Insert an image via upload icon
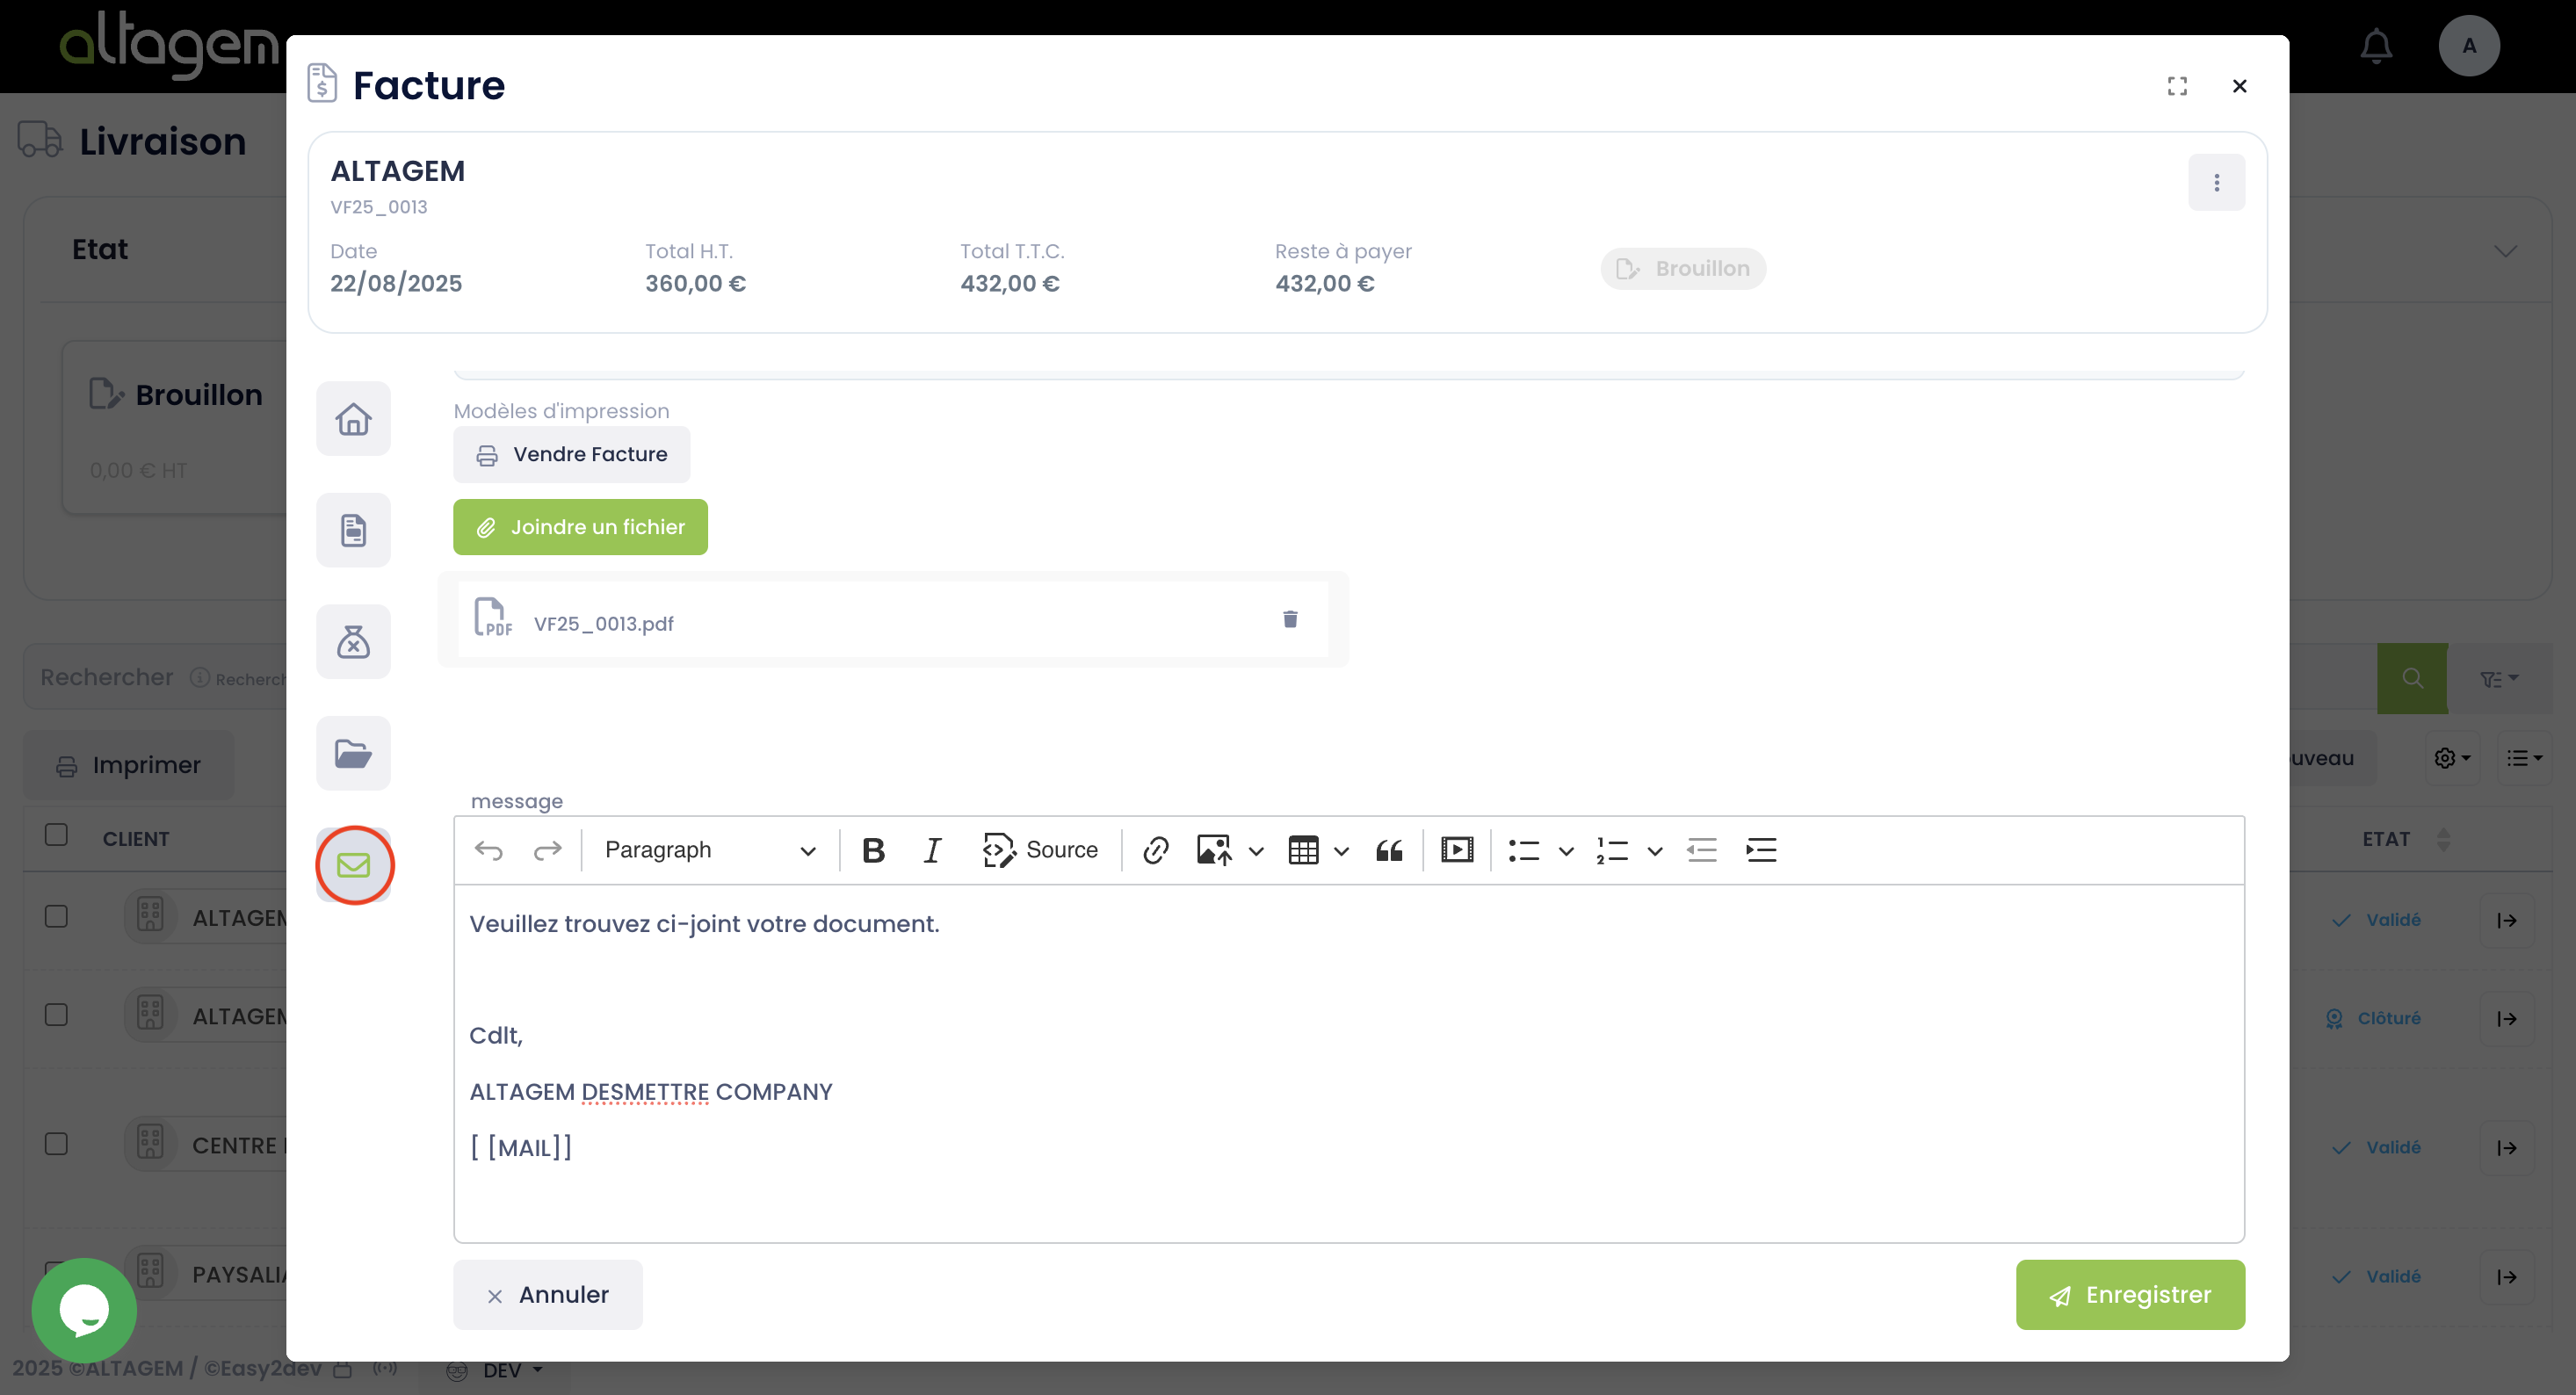Screen dimensions: 2576x1395 1214,850
